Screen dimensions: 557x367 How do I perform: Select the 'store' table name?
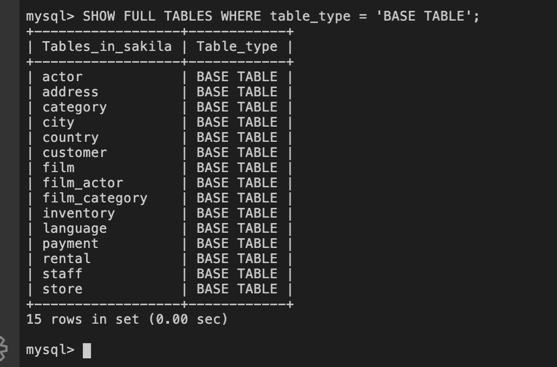tap(62, 289)
